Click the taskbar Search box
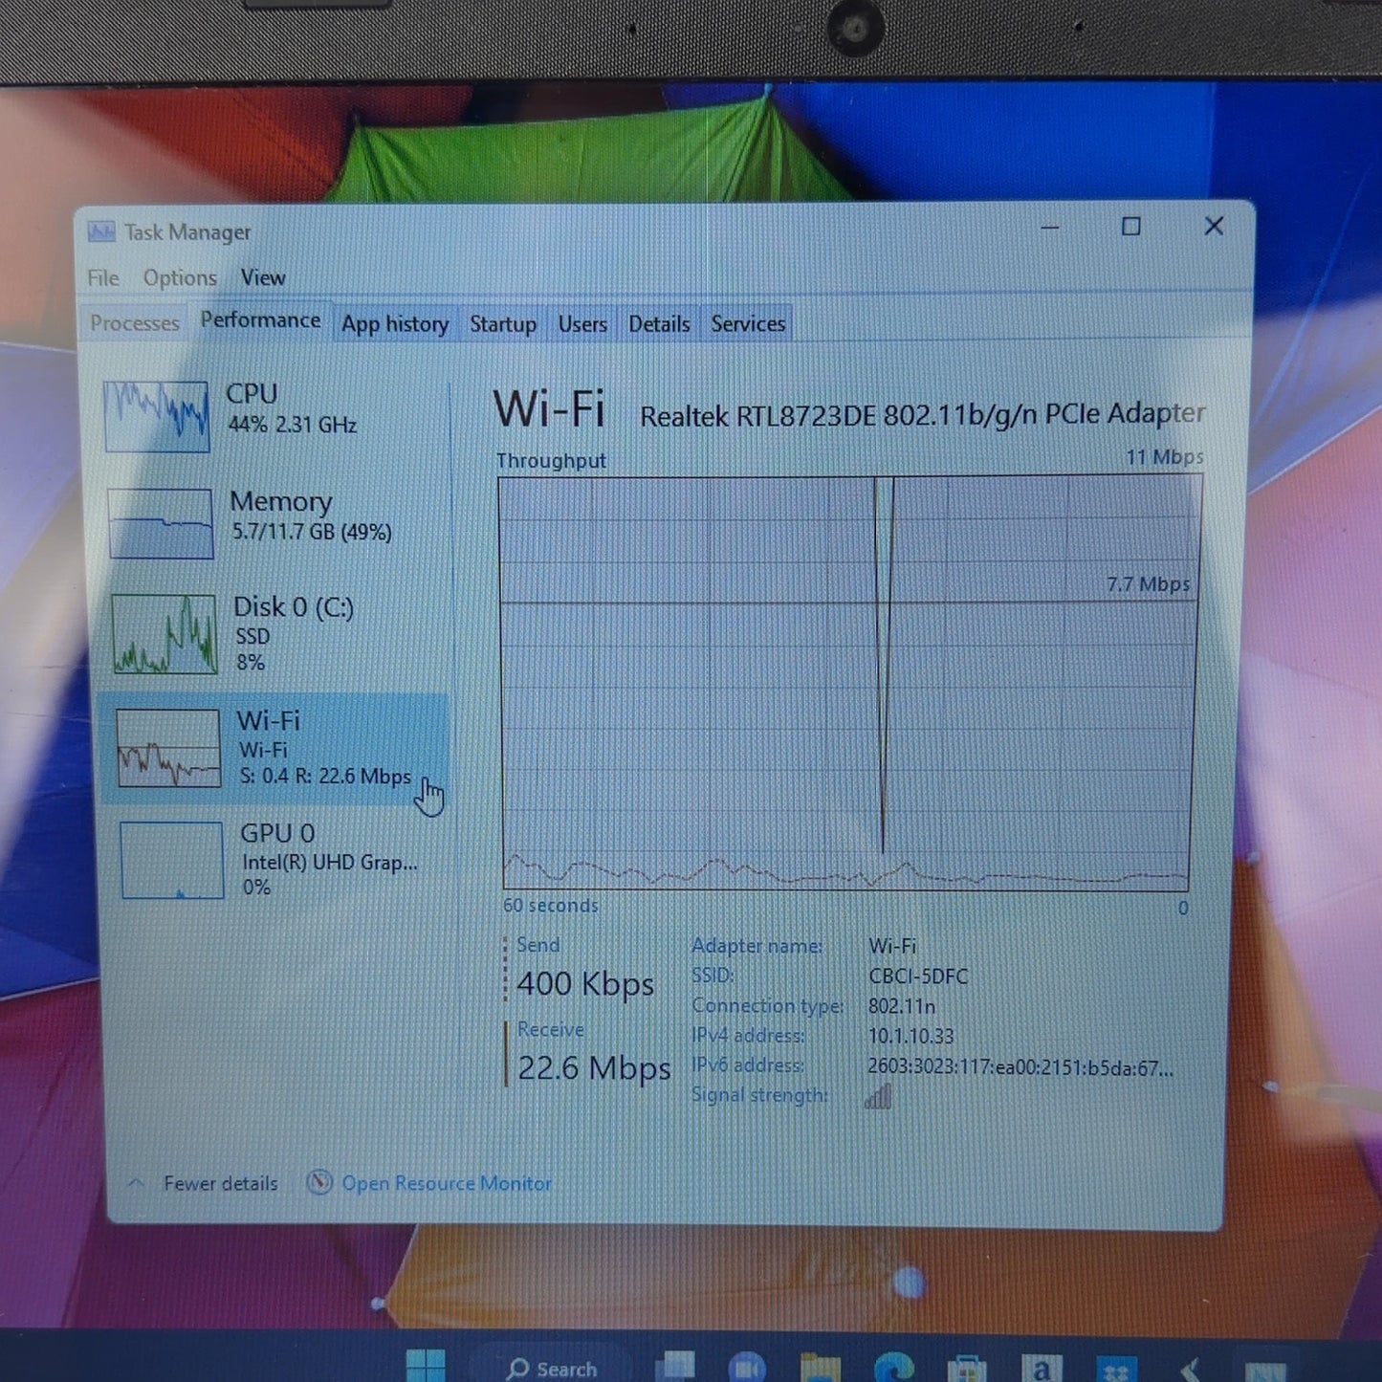Screen dimensions: 1382x1382 click(555, 1368)
